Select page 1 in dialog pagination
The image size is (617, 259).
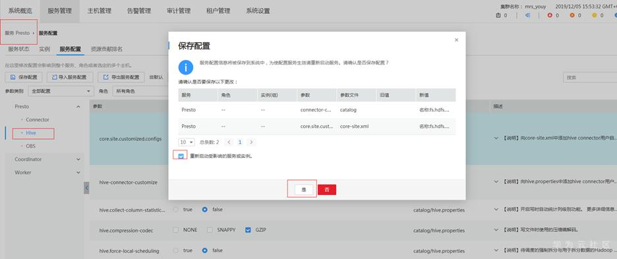240,142
